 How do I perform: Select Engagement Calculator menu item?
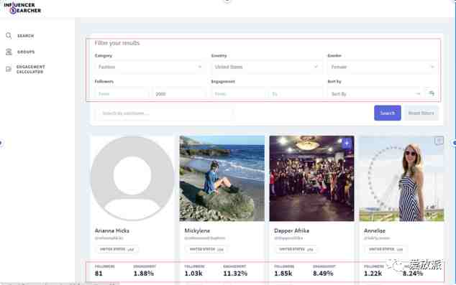click(x=30, y=69)
